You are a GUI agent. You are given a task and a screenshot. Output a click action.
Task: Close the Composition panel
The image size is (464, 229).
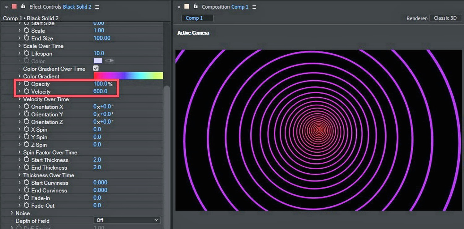pos(179,7)
